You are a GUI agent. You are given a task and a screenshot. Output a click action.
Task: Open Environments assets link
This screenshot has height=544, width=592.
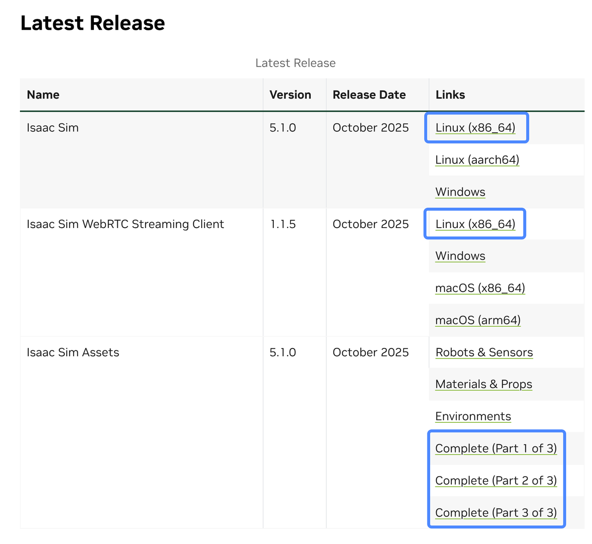(x=473, y=417)
